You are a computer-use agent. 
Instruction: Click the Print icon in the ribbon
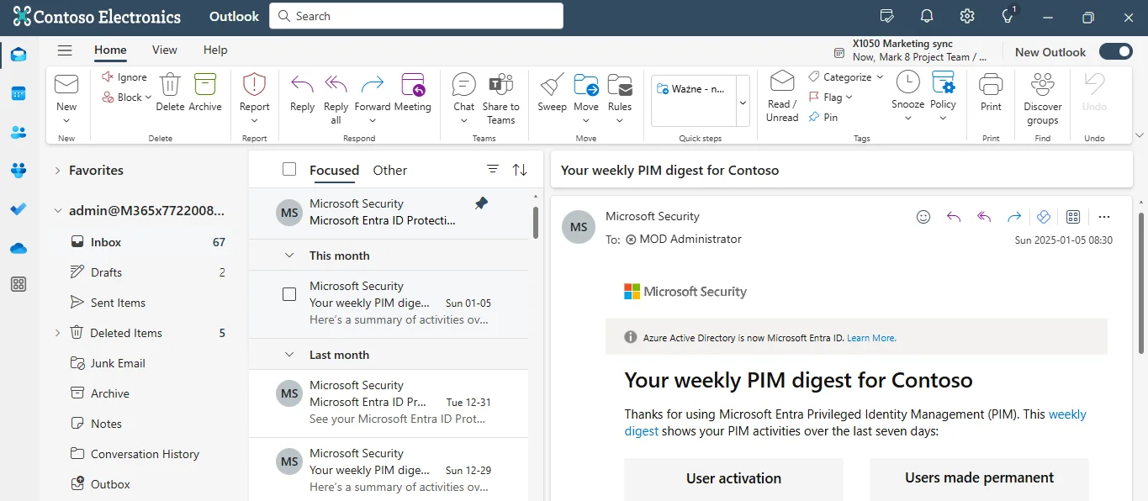[991, 87]
